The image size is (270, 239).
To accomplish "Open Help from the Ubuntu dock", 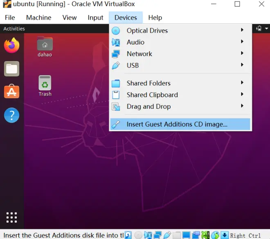I will [x=12, y=115].
